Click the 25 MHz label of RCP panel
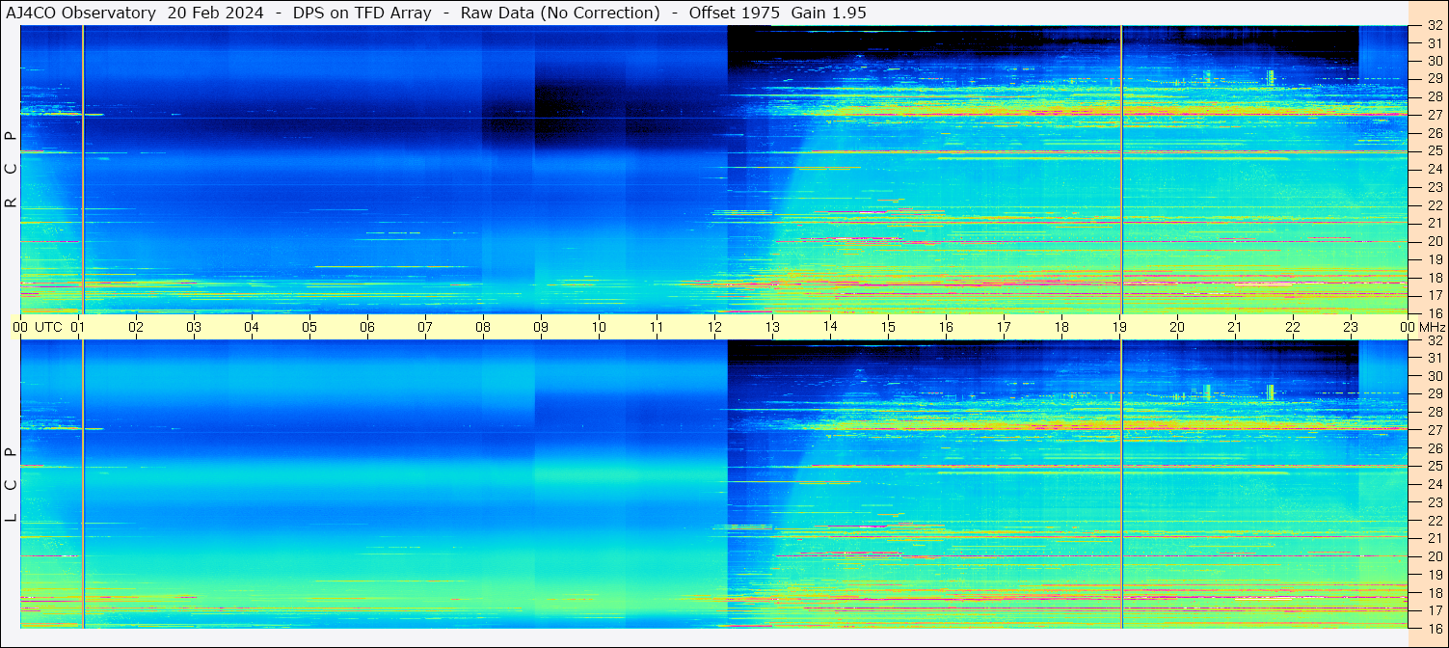The width and height of the screenshot is (1449, 648). (1435, 151)
